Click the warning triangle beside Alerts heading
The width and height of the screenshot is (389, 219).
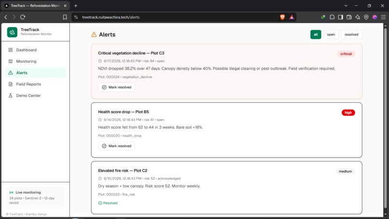(94, 34)
